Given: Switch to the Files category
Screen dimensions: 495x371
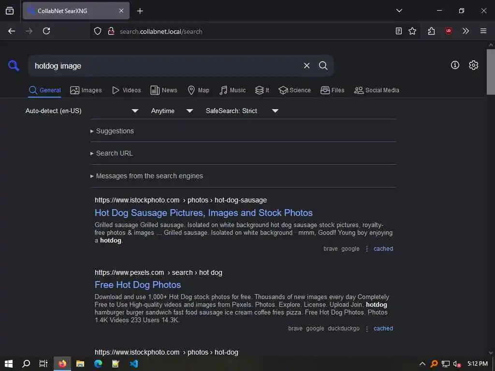Looking at the screenshot, I should (333, 90).
